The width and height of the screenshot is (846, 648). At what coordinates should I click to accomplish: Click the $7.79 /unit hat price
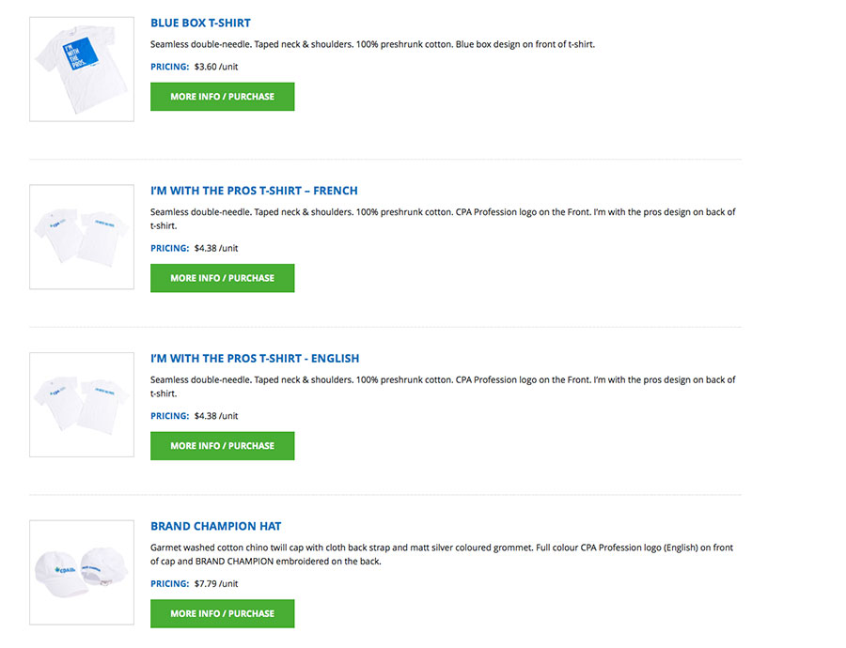pyautogui.click(x=216, y=584)
